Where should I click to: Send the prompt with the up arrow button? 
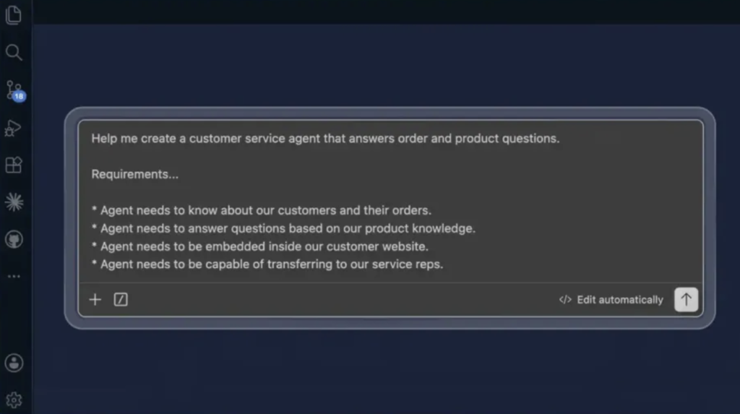(x=687, y=299)
